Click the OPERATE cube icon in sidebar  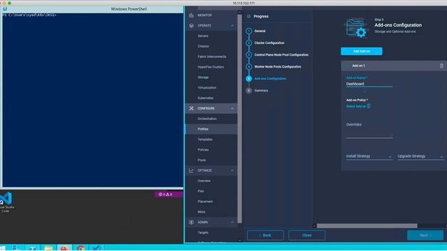click(191, 26)
